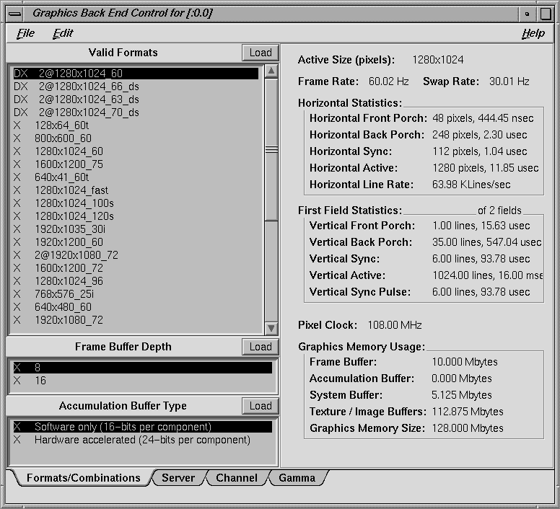Select Software only accumulation buffer type

pos(142,427)
